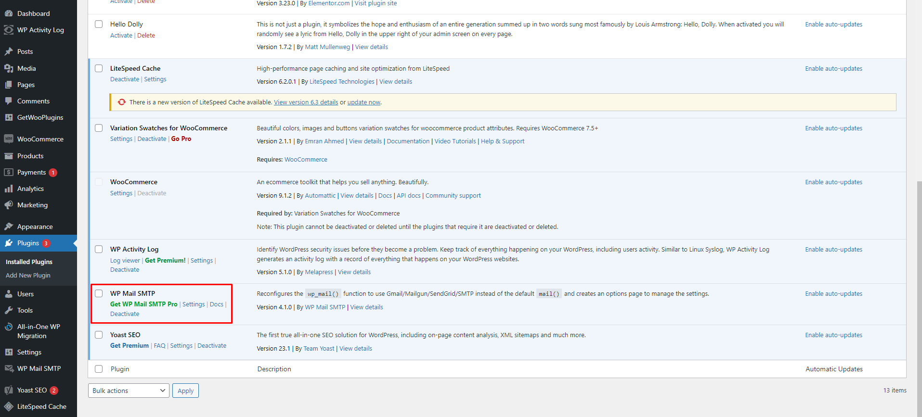Check the Hello Dolly plugin checkbox
922x417 pixels.
pos(99,24)
